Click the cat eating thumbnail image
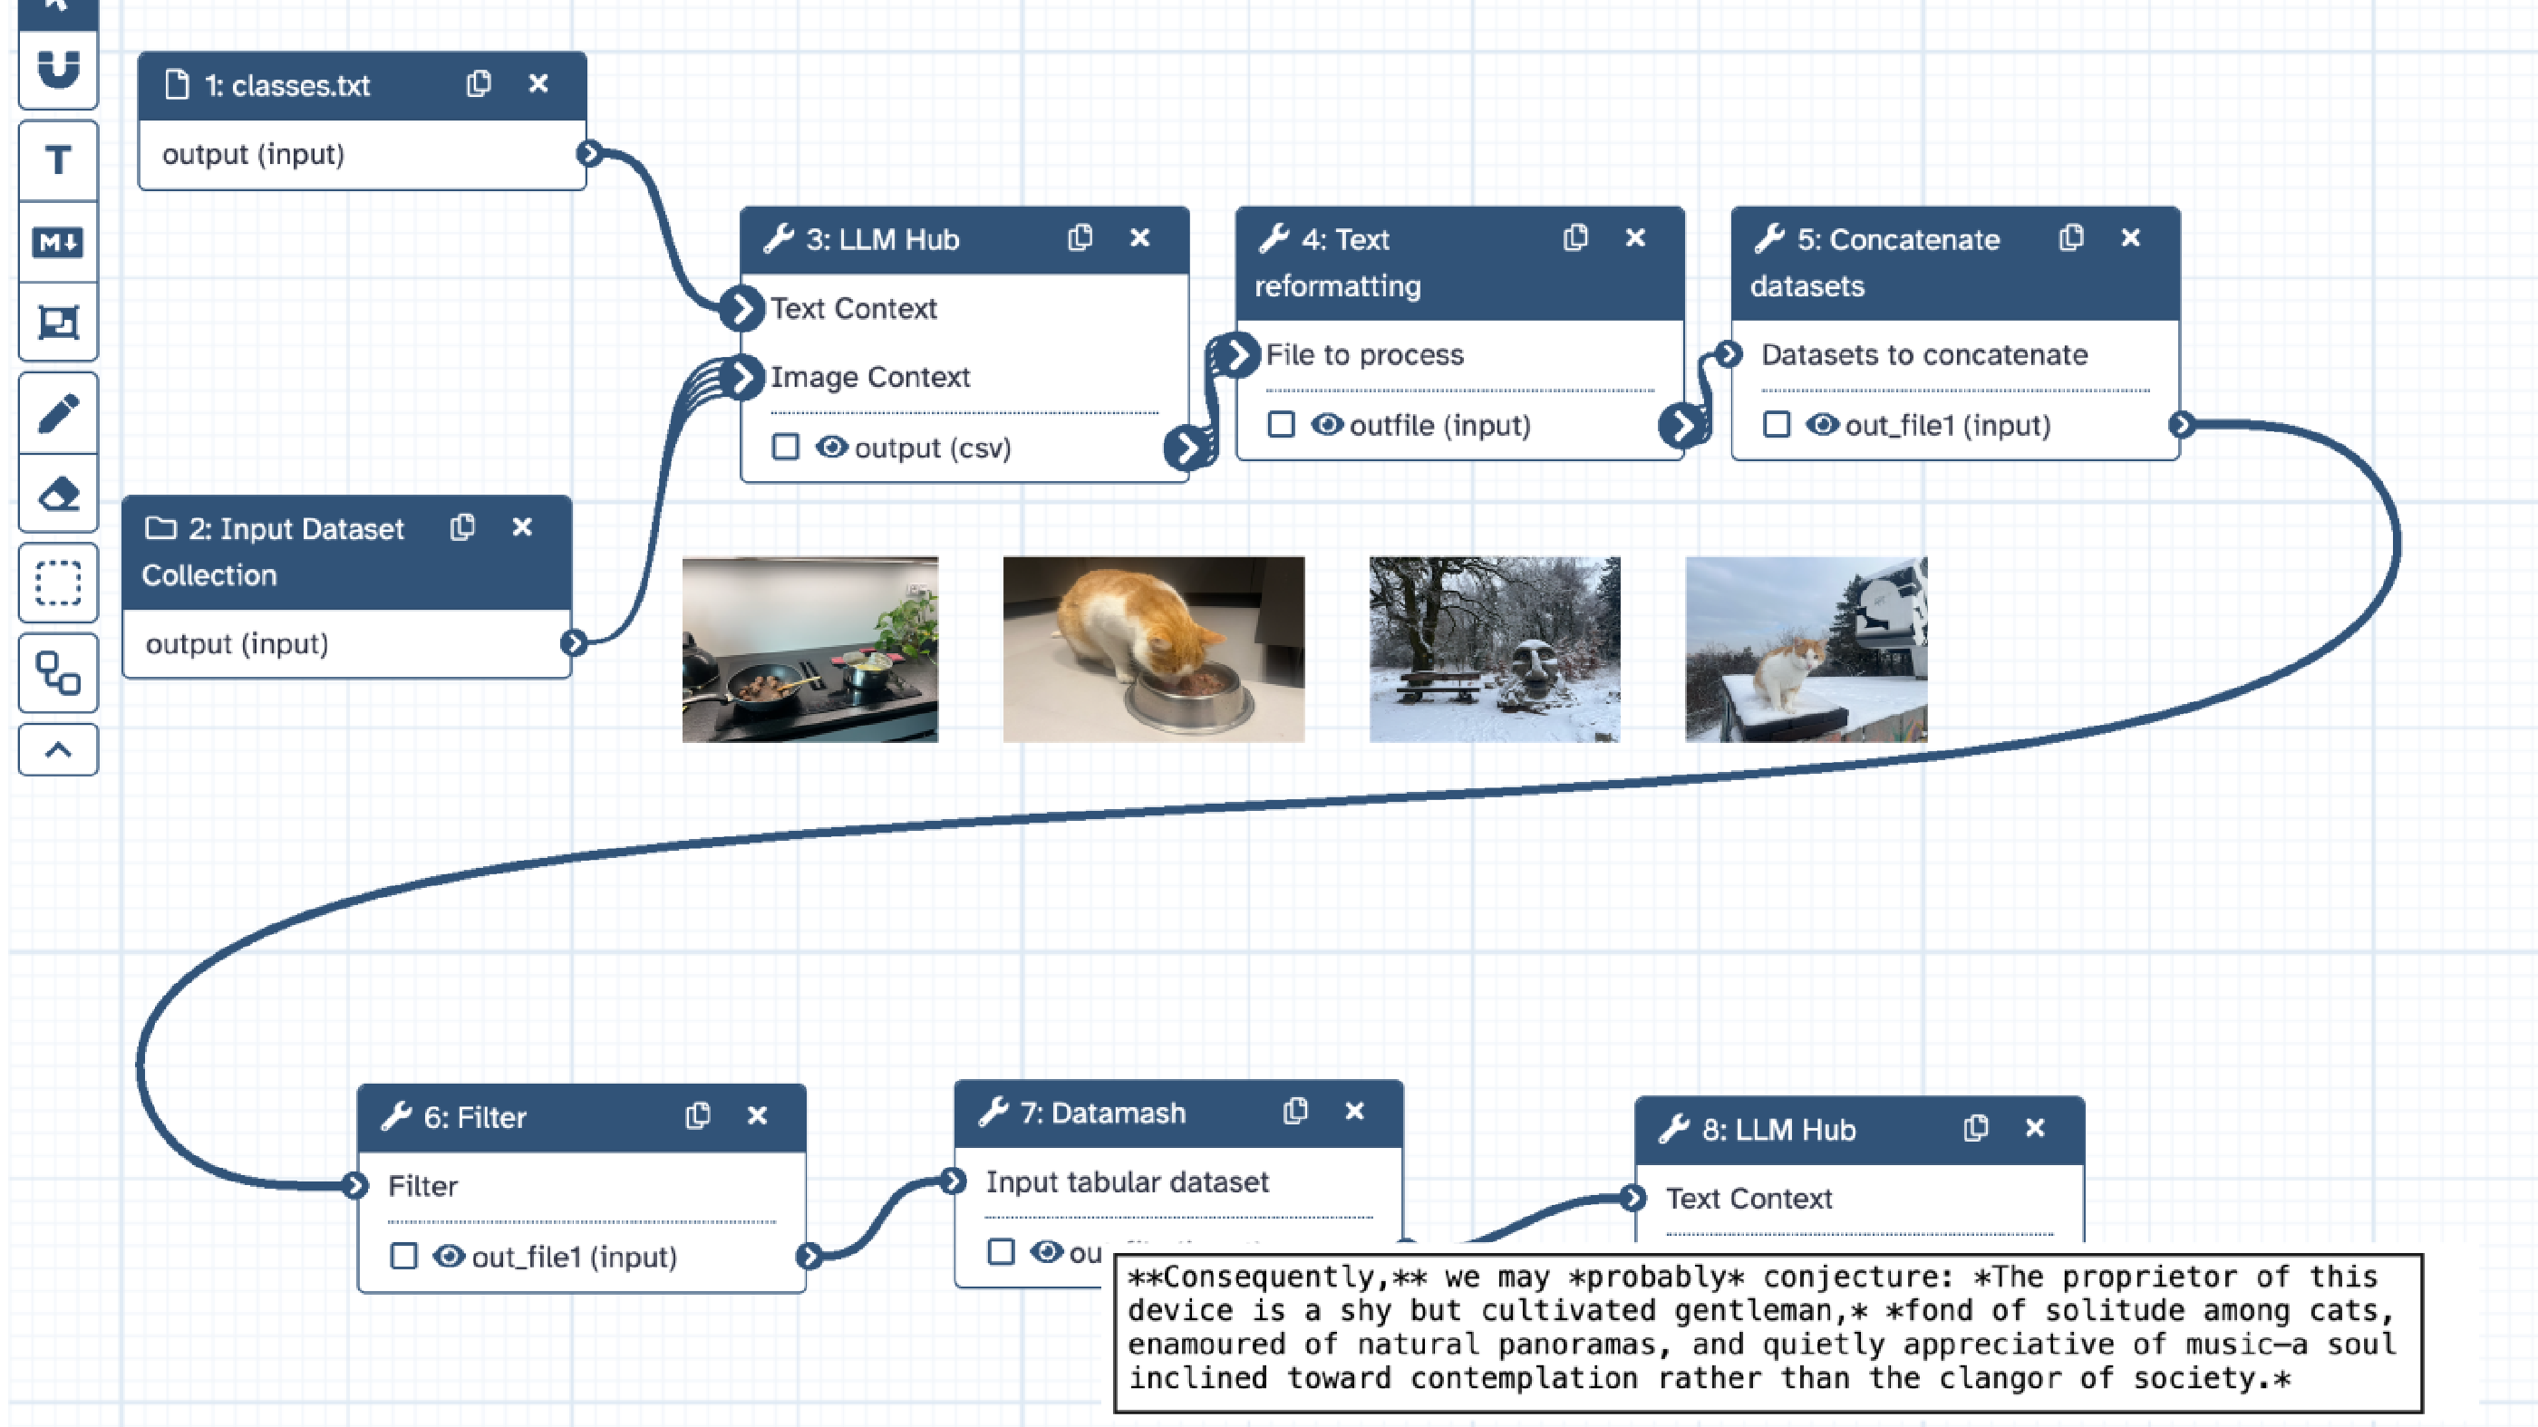Viewport: 2538px width, 1427px height. click(1153, 649)
